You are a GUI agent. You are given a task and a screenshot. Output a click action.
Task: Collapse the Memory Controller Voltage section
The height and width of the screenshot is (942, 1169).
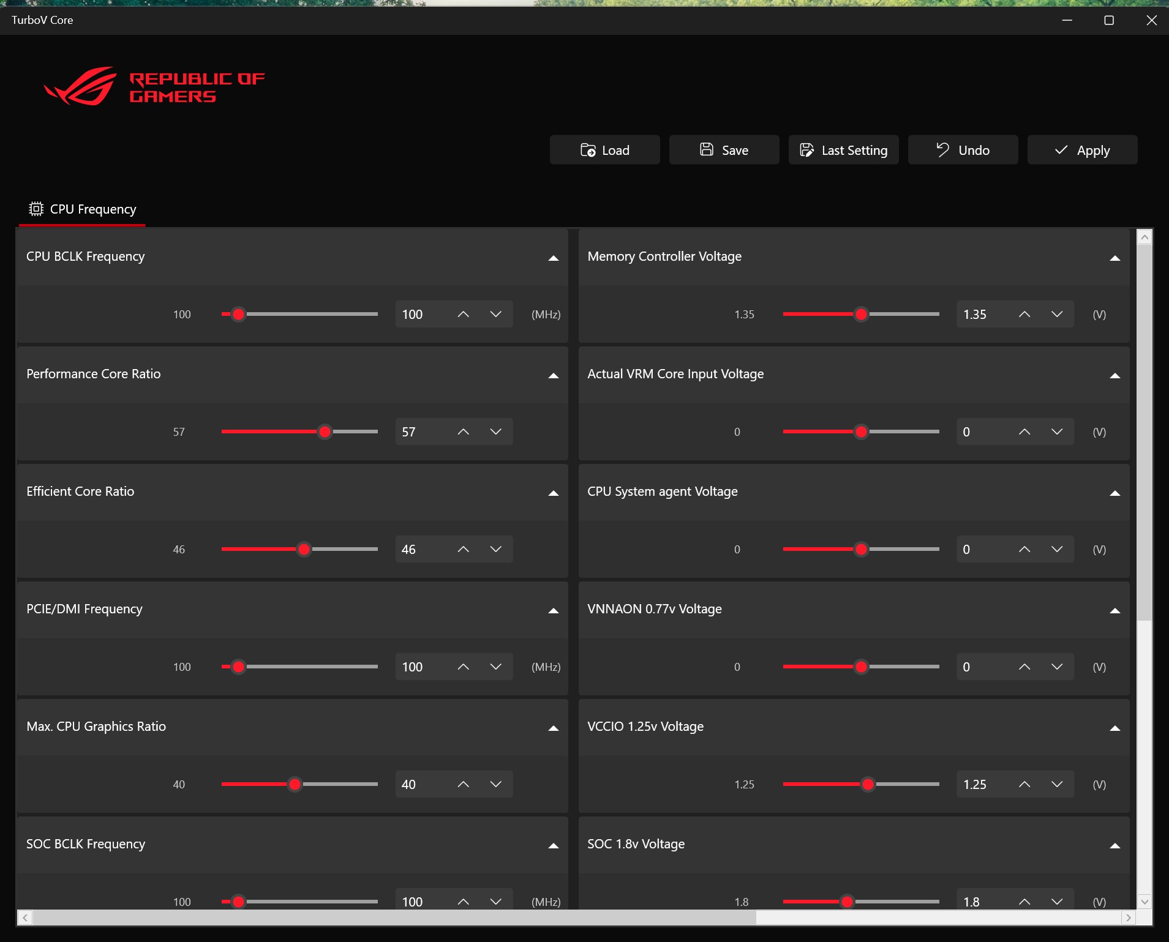tap(1115, 258)
